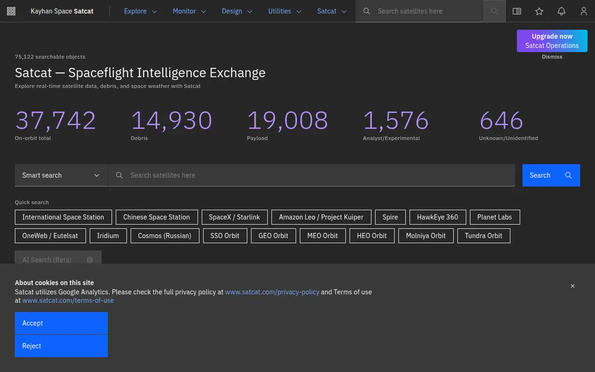Open favorites star icon
Image resolution: width=595 pixels, height=372 pixels.
pyautogui.click(x=539, y=11)
